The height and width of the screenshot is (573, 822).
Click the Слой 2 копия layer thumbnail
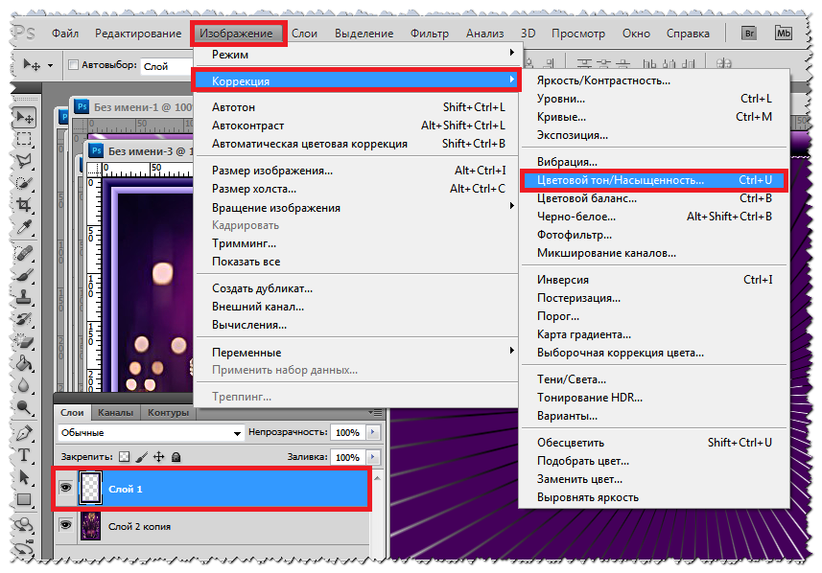90,525
